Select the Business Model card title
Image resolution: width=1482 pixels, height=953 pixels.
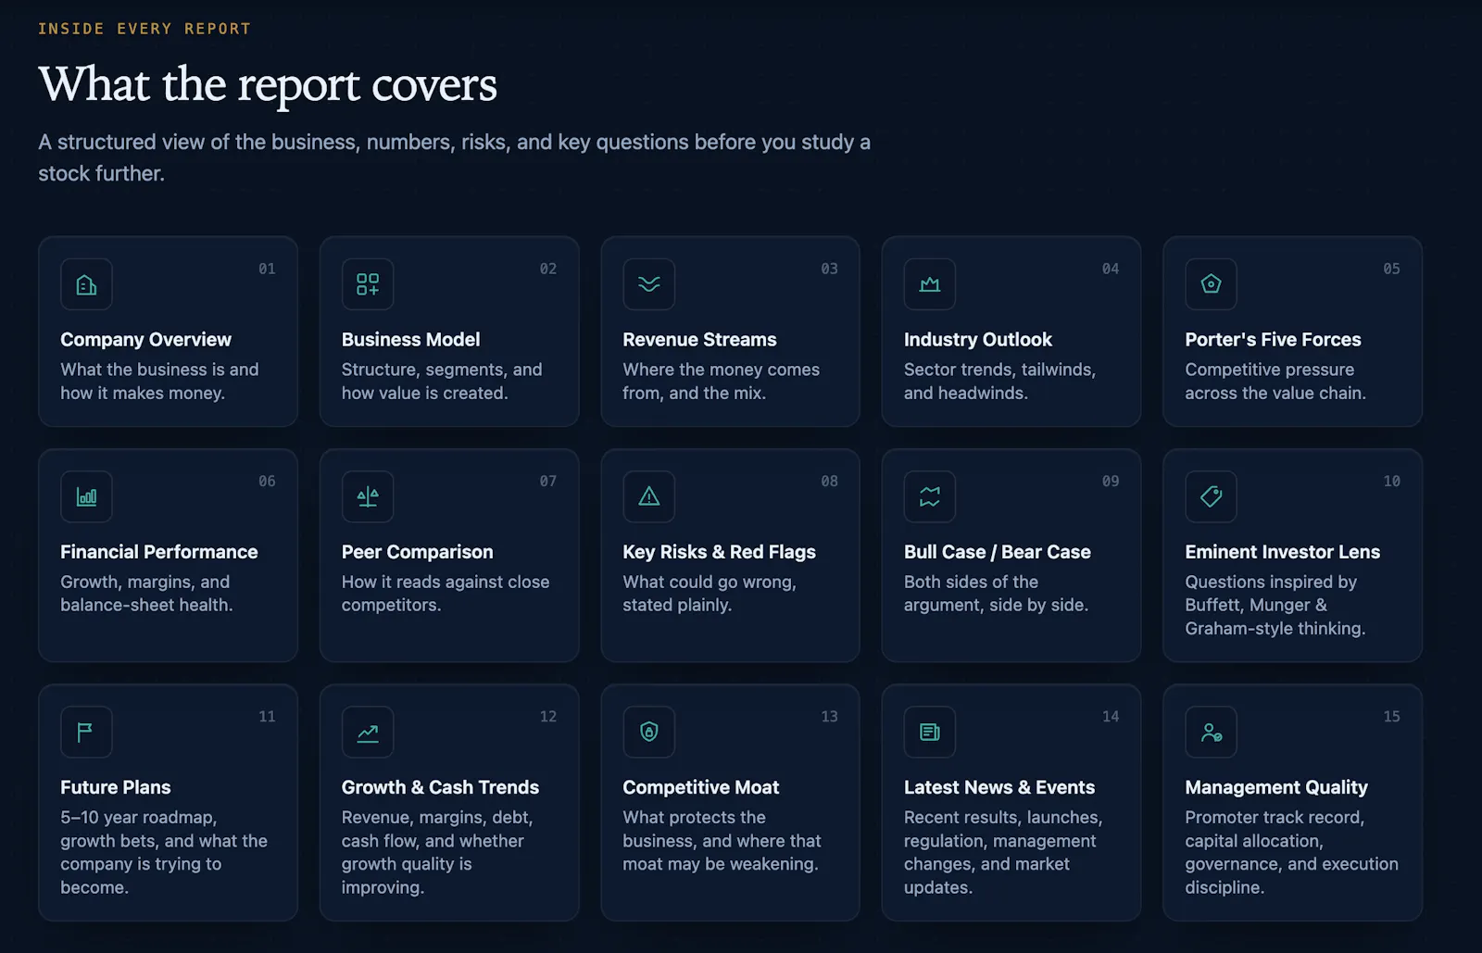tap(411, 340)
